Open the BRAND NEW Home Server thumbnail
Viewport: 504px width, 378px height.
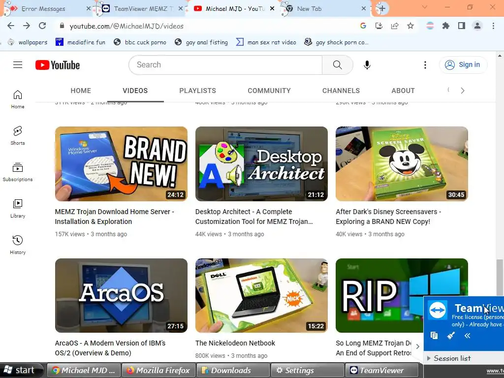121,164
